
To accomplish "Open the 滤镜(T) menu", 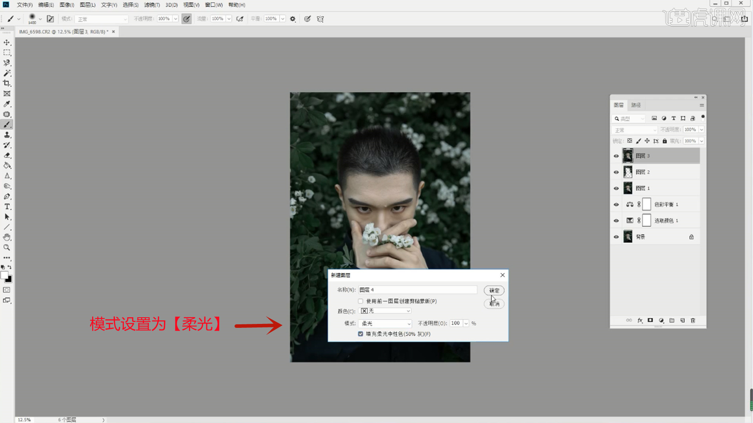I will 151,5.
